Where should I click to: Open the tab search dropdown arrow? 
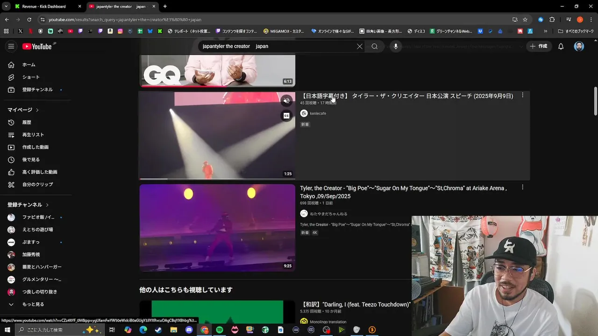coord(6,7)
